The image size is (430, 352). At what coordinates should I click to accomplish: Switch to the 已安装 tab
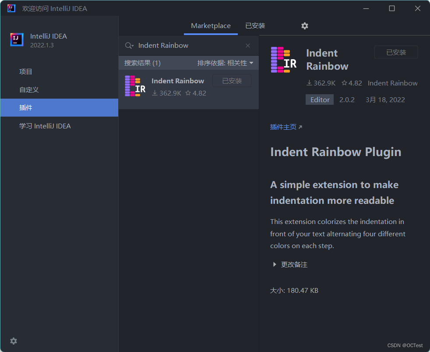[255, 26]
